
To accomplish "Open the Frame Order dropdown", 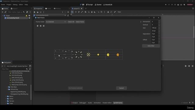I will pyautogui.click(x=56, y=22).
